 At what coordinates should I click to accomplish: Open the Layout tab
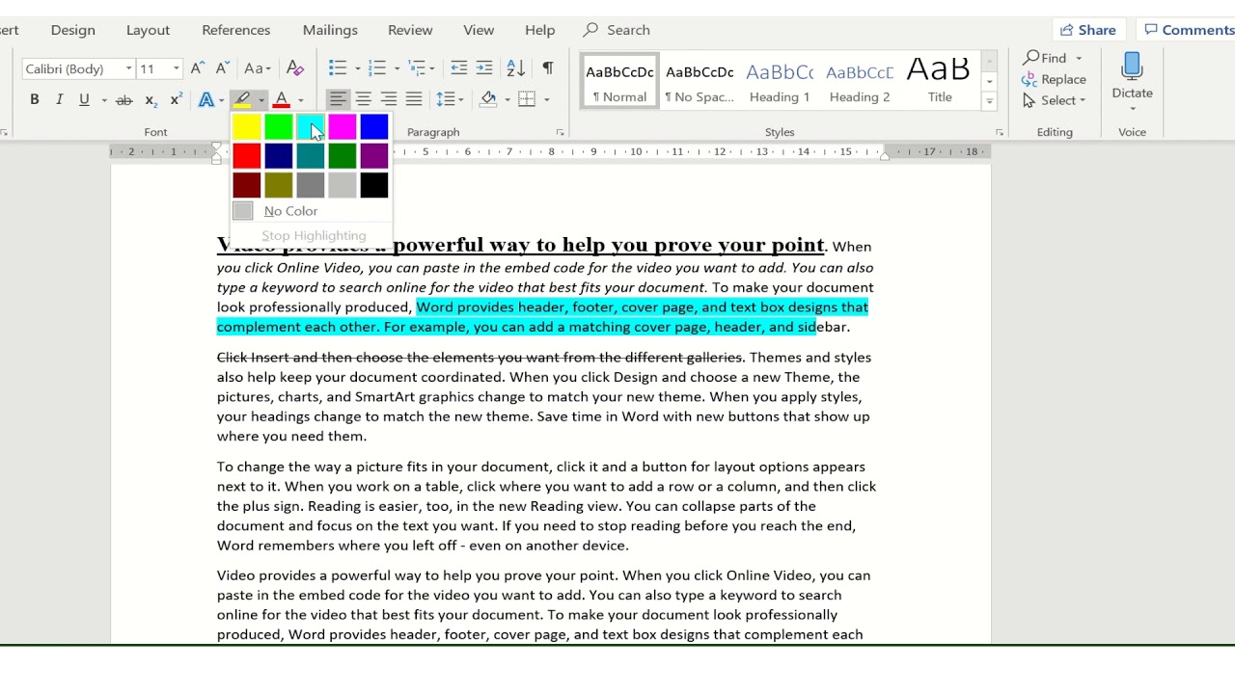coord(148,30)
